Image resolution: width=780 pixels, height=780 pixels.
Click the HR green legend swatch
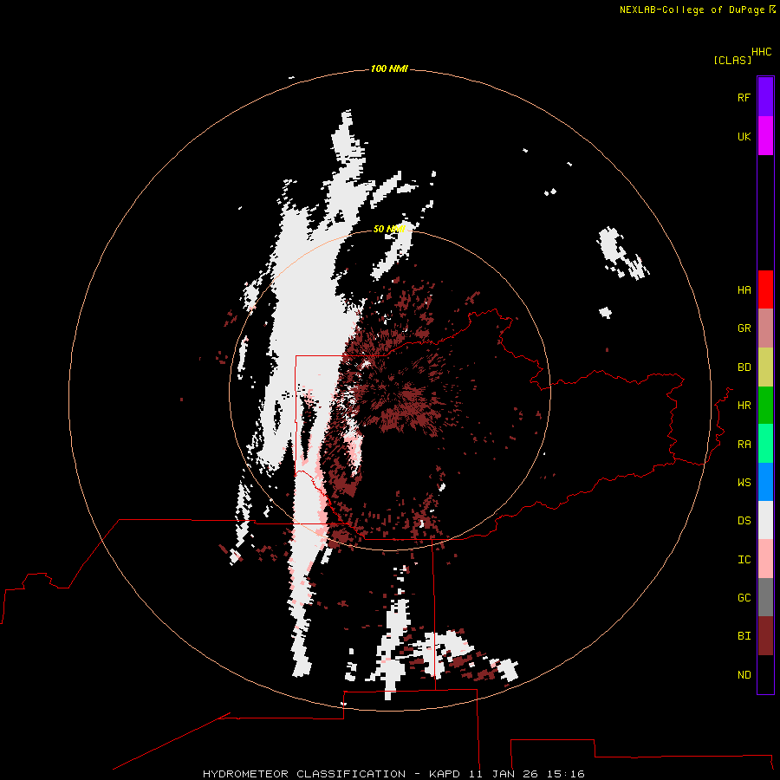765,406
